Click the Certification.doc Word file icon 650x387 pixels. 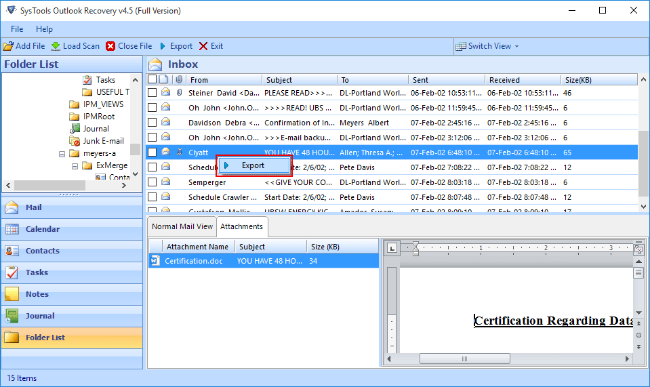coord(155,261)
